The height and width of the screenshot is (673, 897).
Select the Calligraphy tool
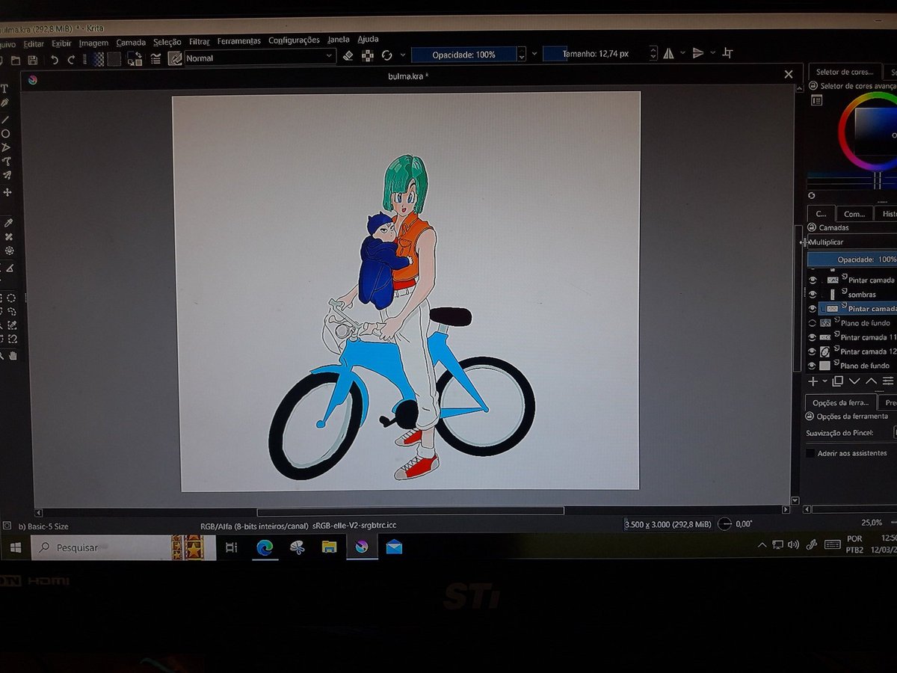(4, 103)
